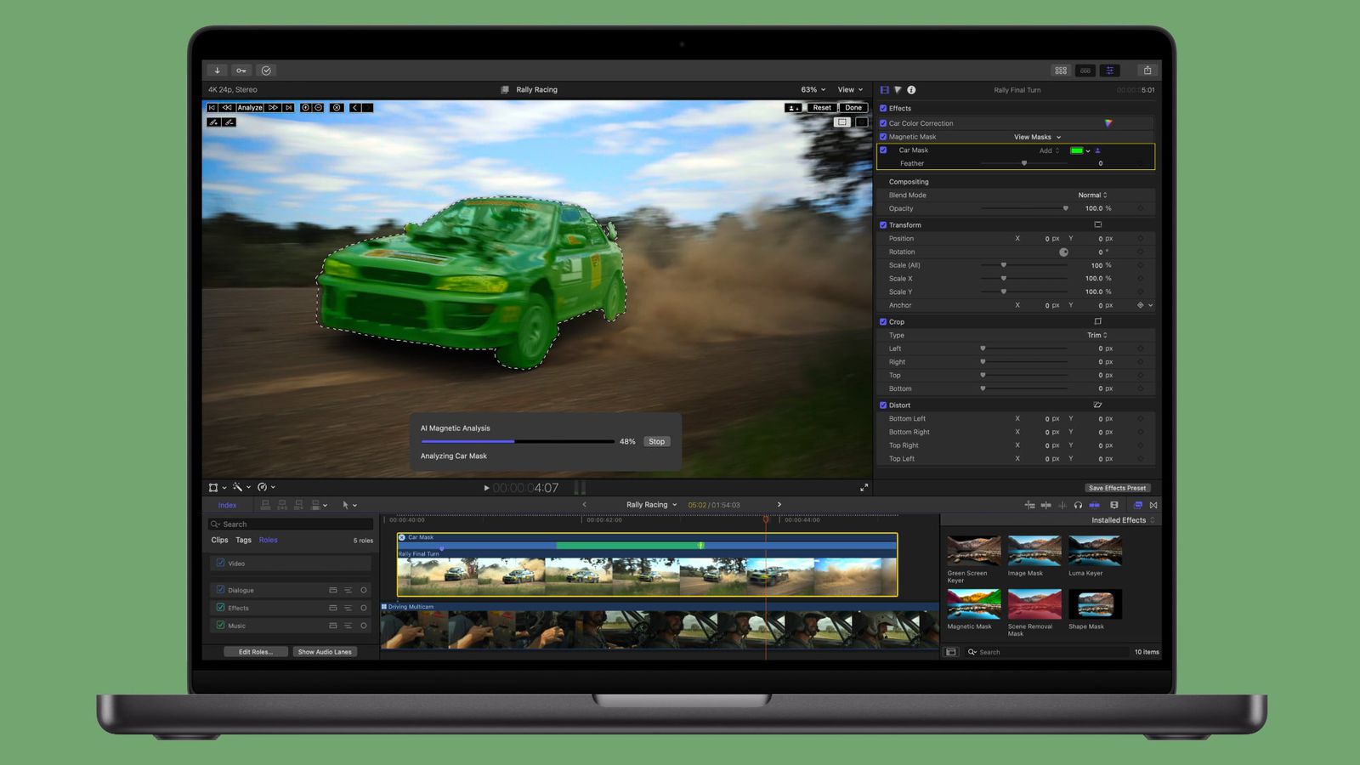The width and height of the screenshot is (1360, 765).
Task: Open the 63% zoom level dropdown
Action: [x=812, y=89]
